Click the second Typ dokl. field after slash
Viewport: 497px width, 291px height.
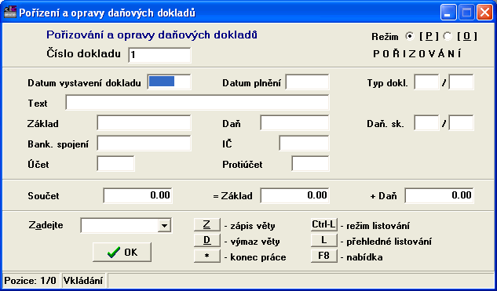(461, 82)
